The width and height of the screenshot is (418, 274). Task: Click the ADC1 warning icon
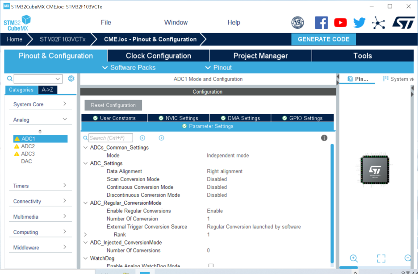coord(17,139)
